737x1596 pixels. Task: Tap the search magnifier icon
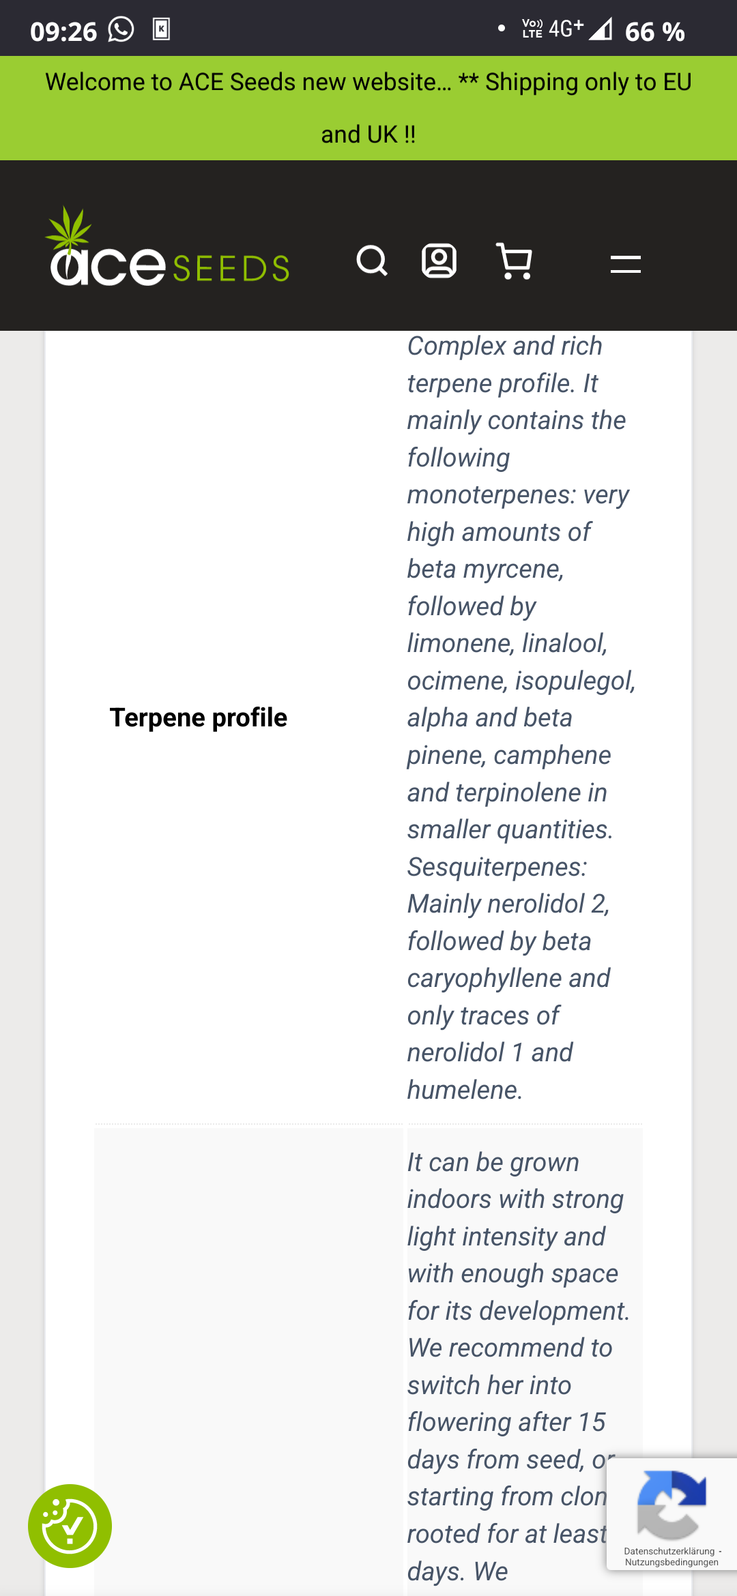click(x=372, y=261)
